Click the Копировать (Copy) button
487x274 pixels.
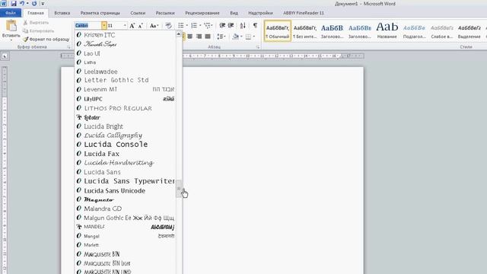39,31
